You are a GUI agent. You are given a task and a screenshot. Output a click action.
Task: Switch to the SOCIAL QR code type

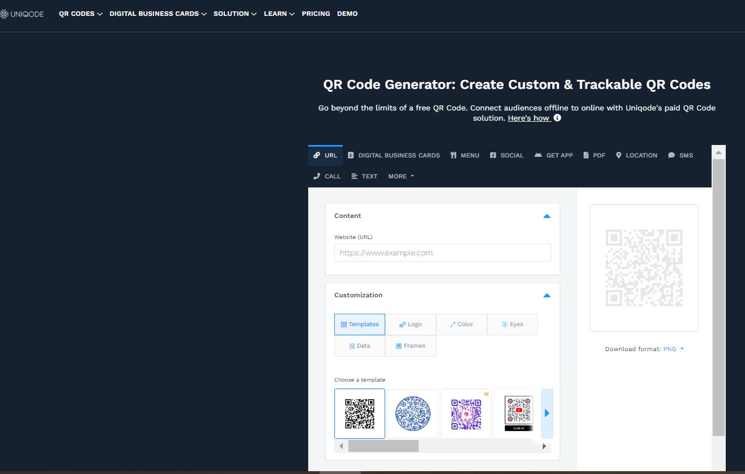pos(506,155)
